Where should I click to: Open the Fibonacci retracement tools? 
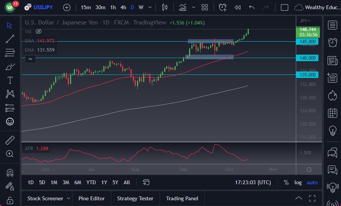click(x=10, y=53)
